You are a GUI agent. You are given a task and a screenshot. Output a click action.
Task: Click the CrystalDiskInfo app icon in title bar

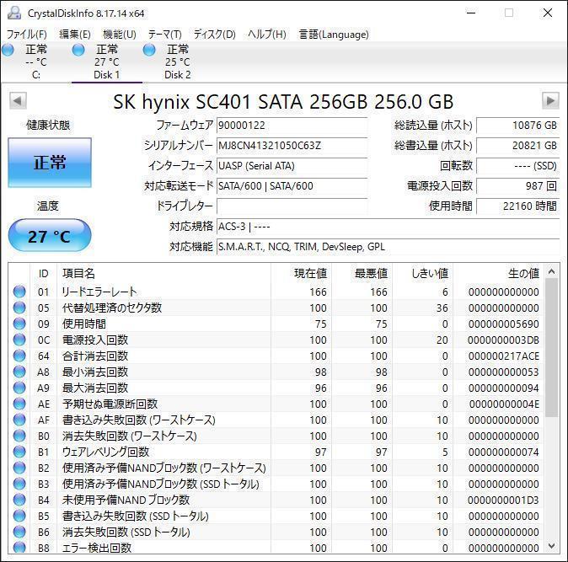click(x=14, y=13)
